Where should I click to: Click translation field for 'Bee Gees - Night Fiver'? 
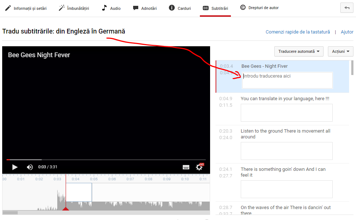pyautogui.click(x=287, y=80)
